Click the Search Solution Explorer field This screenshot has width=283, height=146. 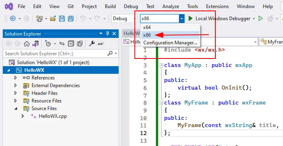55,53
